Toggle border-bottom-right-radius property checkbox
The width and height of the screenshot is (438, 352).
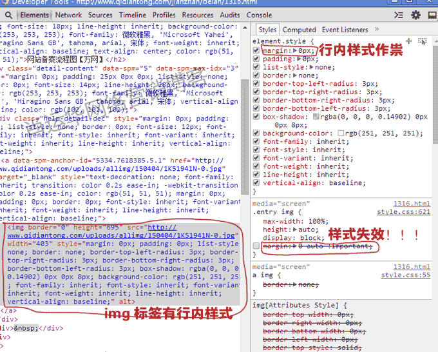256,100
